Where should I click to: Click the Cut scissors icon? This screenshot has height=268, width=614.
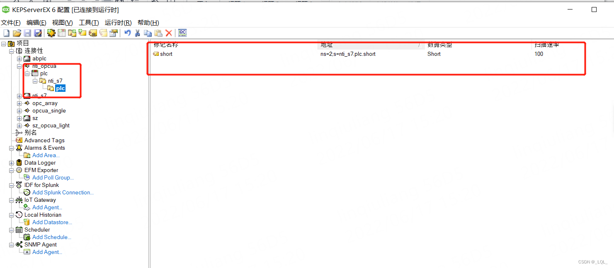click(138, 33)
